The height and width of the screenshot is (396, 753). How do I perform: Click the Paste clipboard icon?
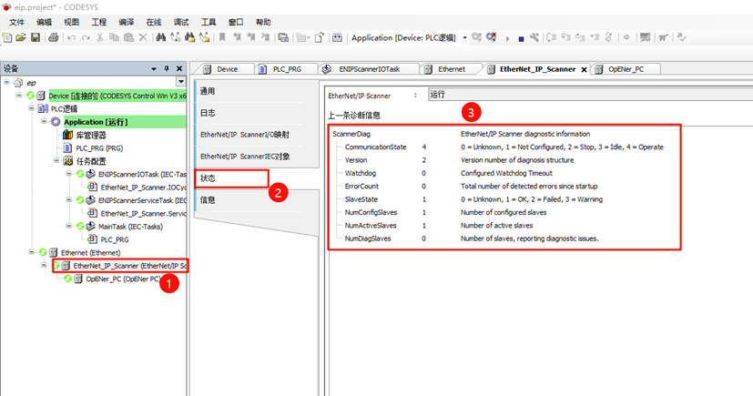pos(128,37)
